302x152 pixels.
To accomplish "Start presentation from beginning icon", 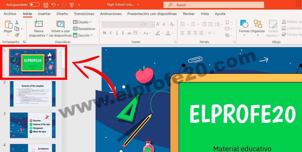I will tap(71, 5).
